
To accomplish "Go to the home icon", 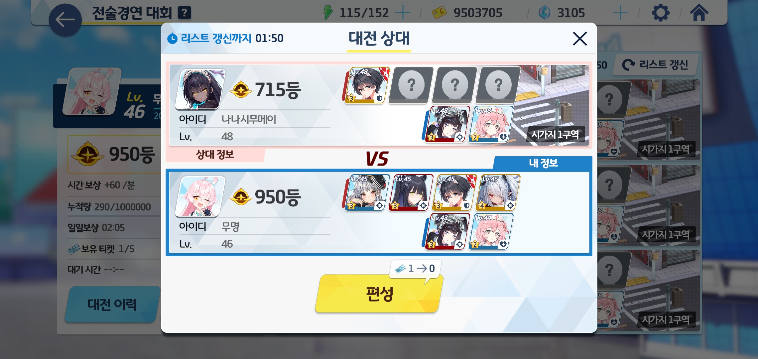I will point(699,13).
